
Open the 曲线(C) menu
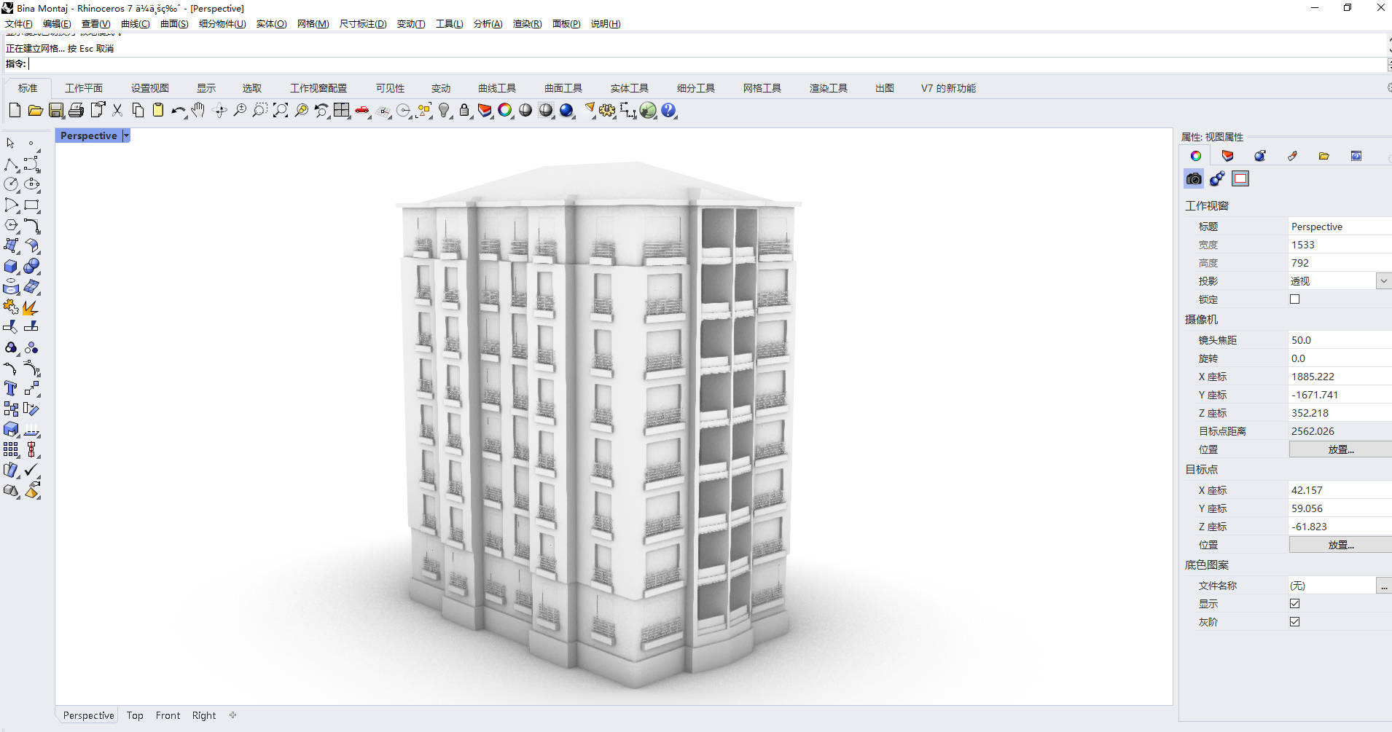[136, 24]
